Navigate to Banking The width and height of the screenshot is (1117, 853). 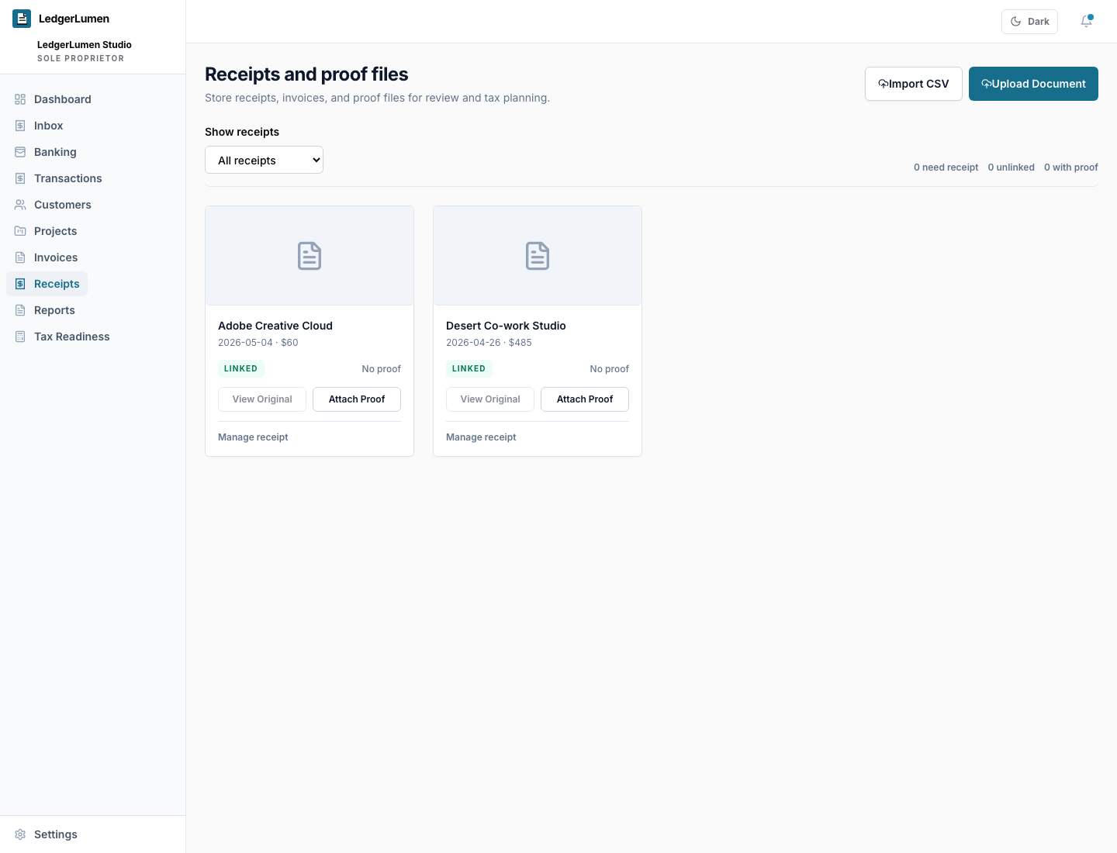click(46, 152)
